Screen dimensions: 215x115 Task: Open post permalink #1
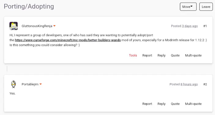pyautogui.click(x=205, y=26)
